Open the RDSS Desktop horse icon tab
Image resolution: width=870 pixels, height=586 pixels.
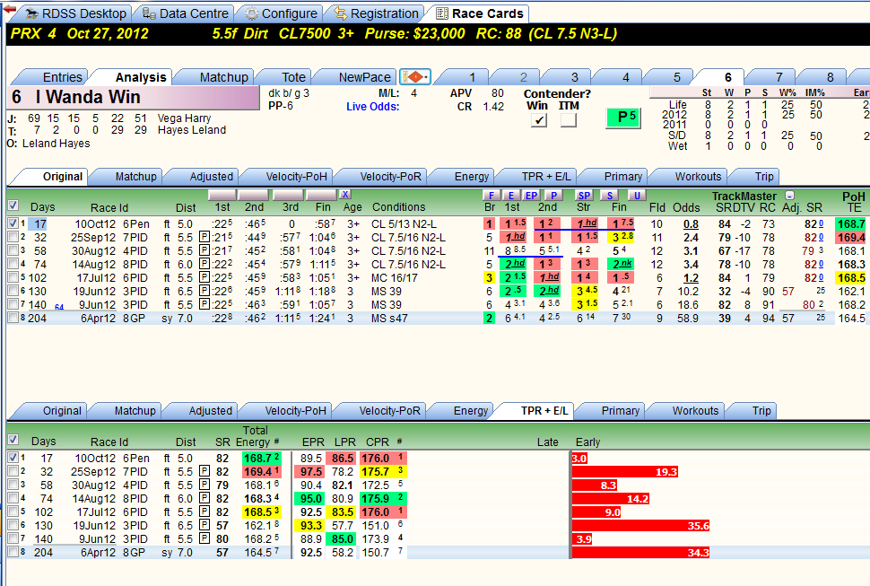(x=76, y=13)
